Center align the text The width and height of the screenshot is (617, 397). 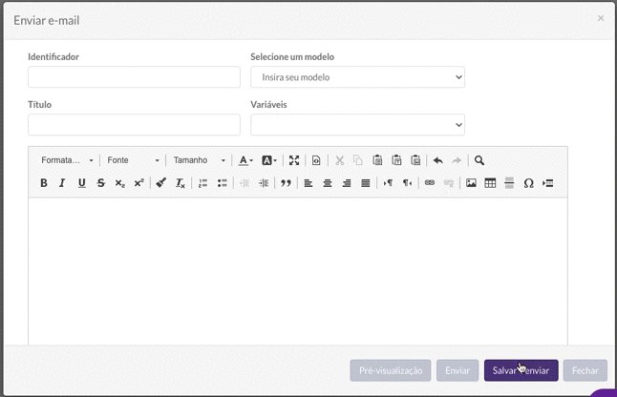tap(328, 183)
